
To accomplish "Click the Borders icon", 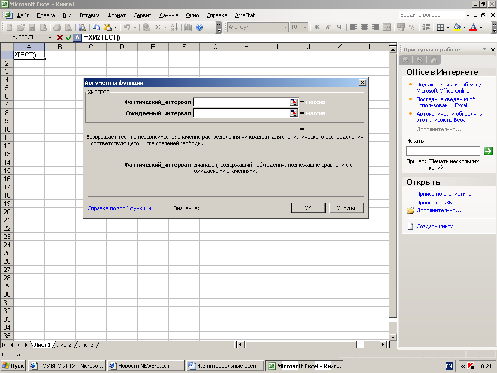I will [440, 27].
